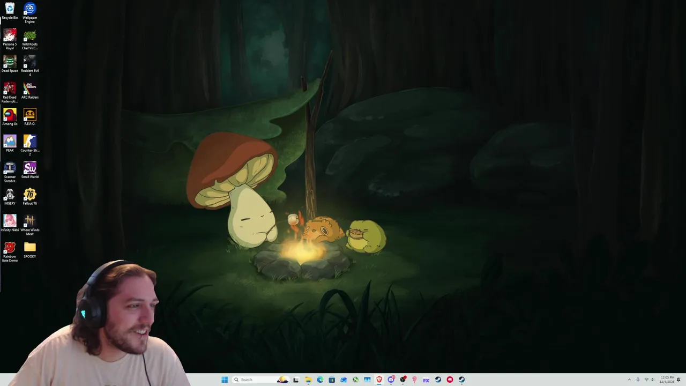Click the taskbar Search box

[260, 380]
